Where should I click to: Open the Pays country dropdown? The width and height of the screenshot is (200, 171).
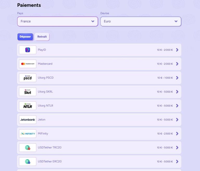(x=58, y=21)
